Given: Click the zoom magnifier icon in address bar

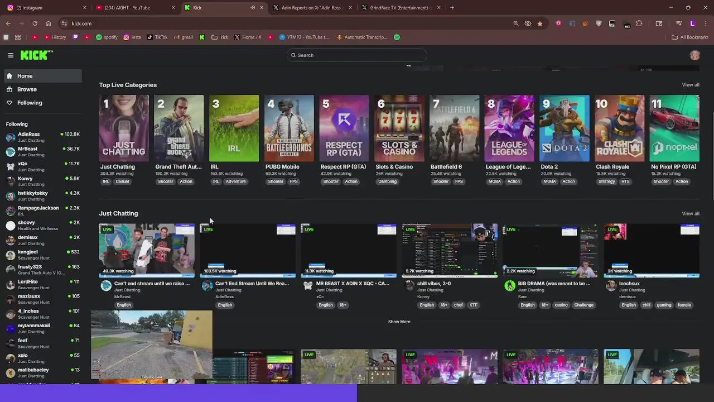Looking at the screenshot, I should point(516,23).
